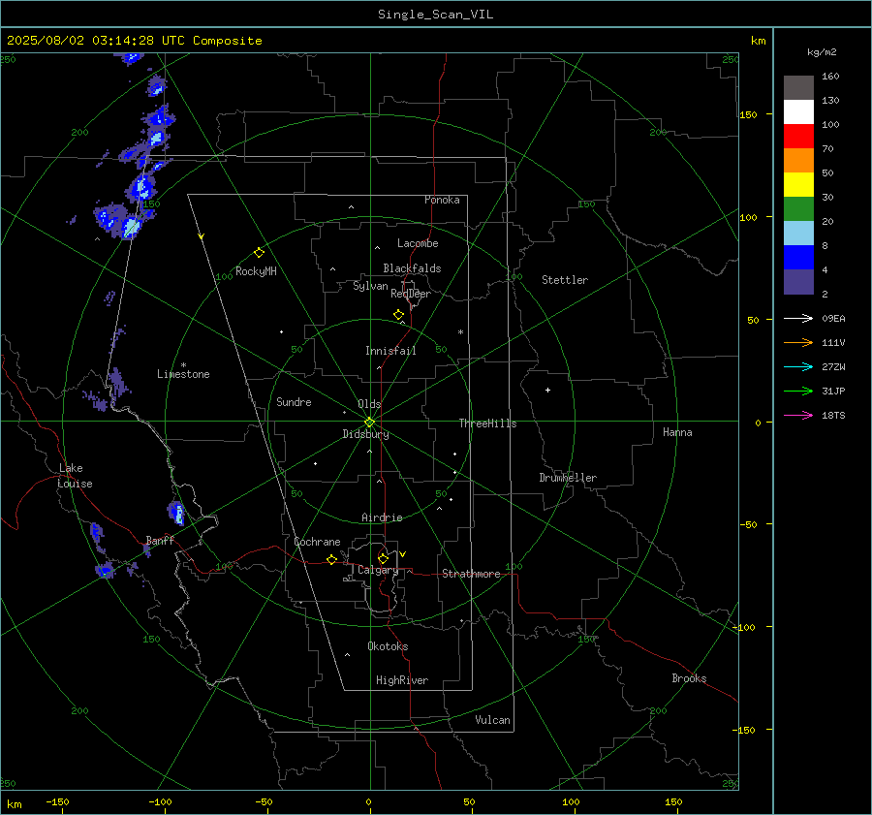
Task: Click the Strathmore city label
Action: pos(471,574)
